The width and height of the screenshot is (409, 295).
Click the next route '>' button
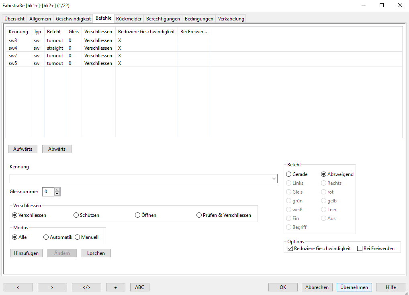[52, 287]
